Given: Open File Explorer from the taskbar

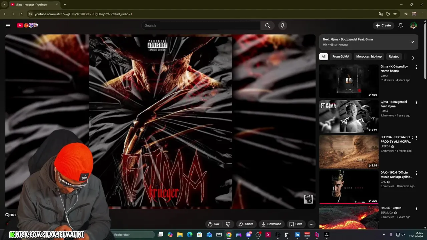Looking at the screenshot, I should 180,235.
